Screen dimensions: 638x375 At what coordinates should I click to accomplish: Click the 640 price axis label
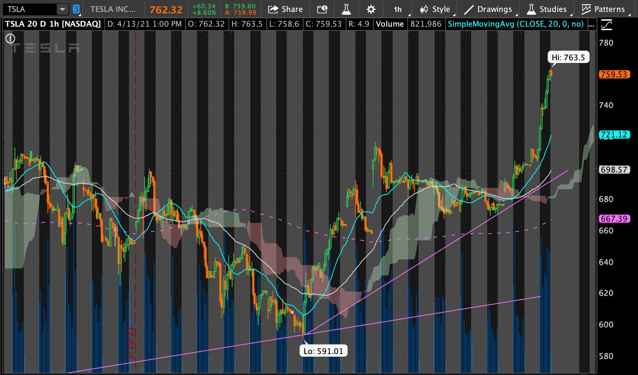pyautogui.click(x=606, y=262)
